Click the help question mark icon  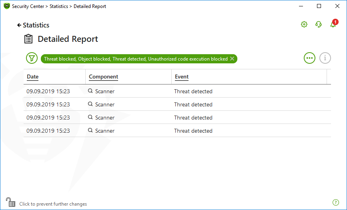(x=336, y=202)
